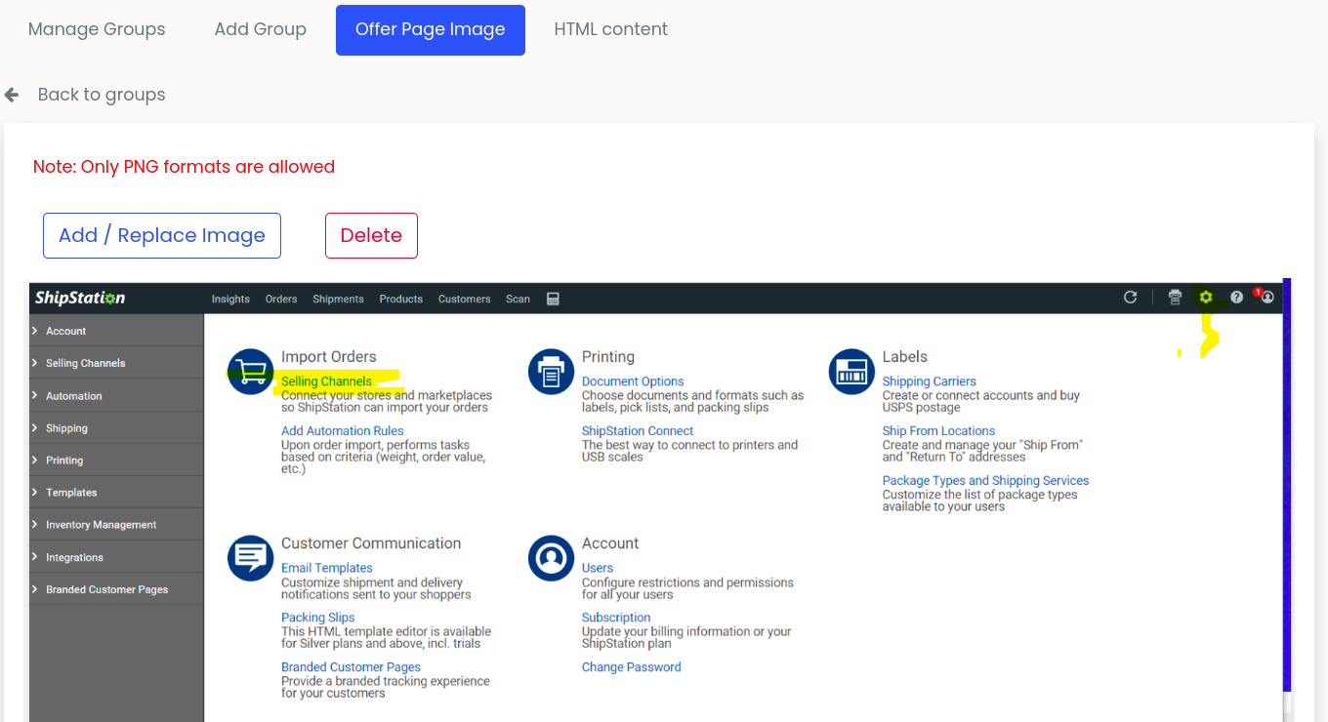Open the print queue printer icon
Viewport: 1328px width, 722px height.
click(x=1175, y=298)
